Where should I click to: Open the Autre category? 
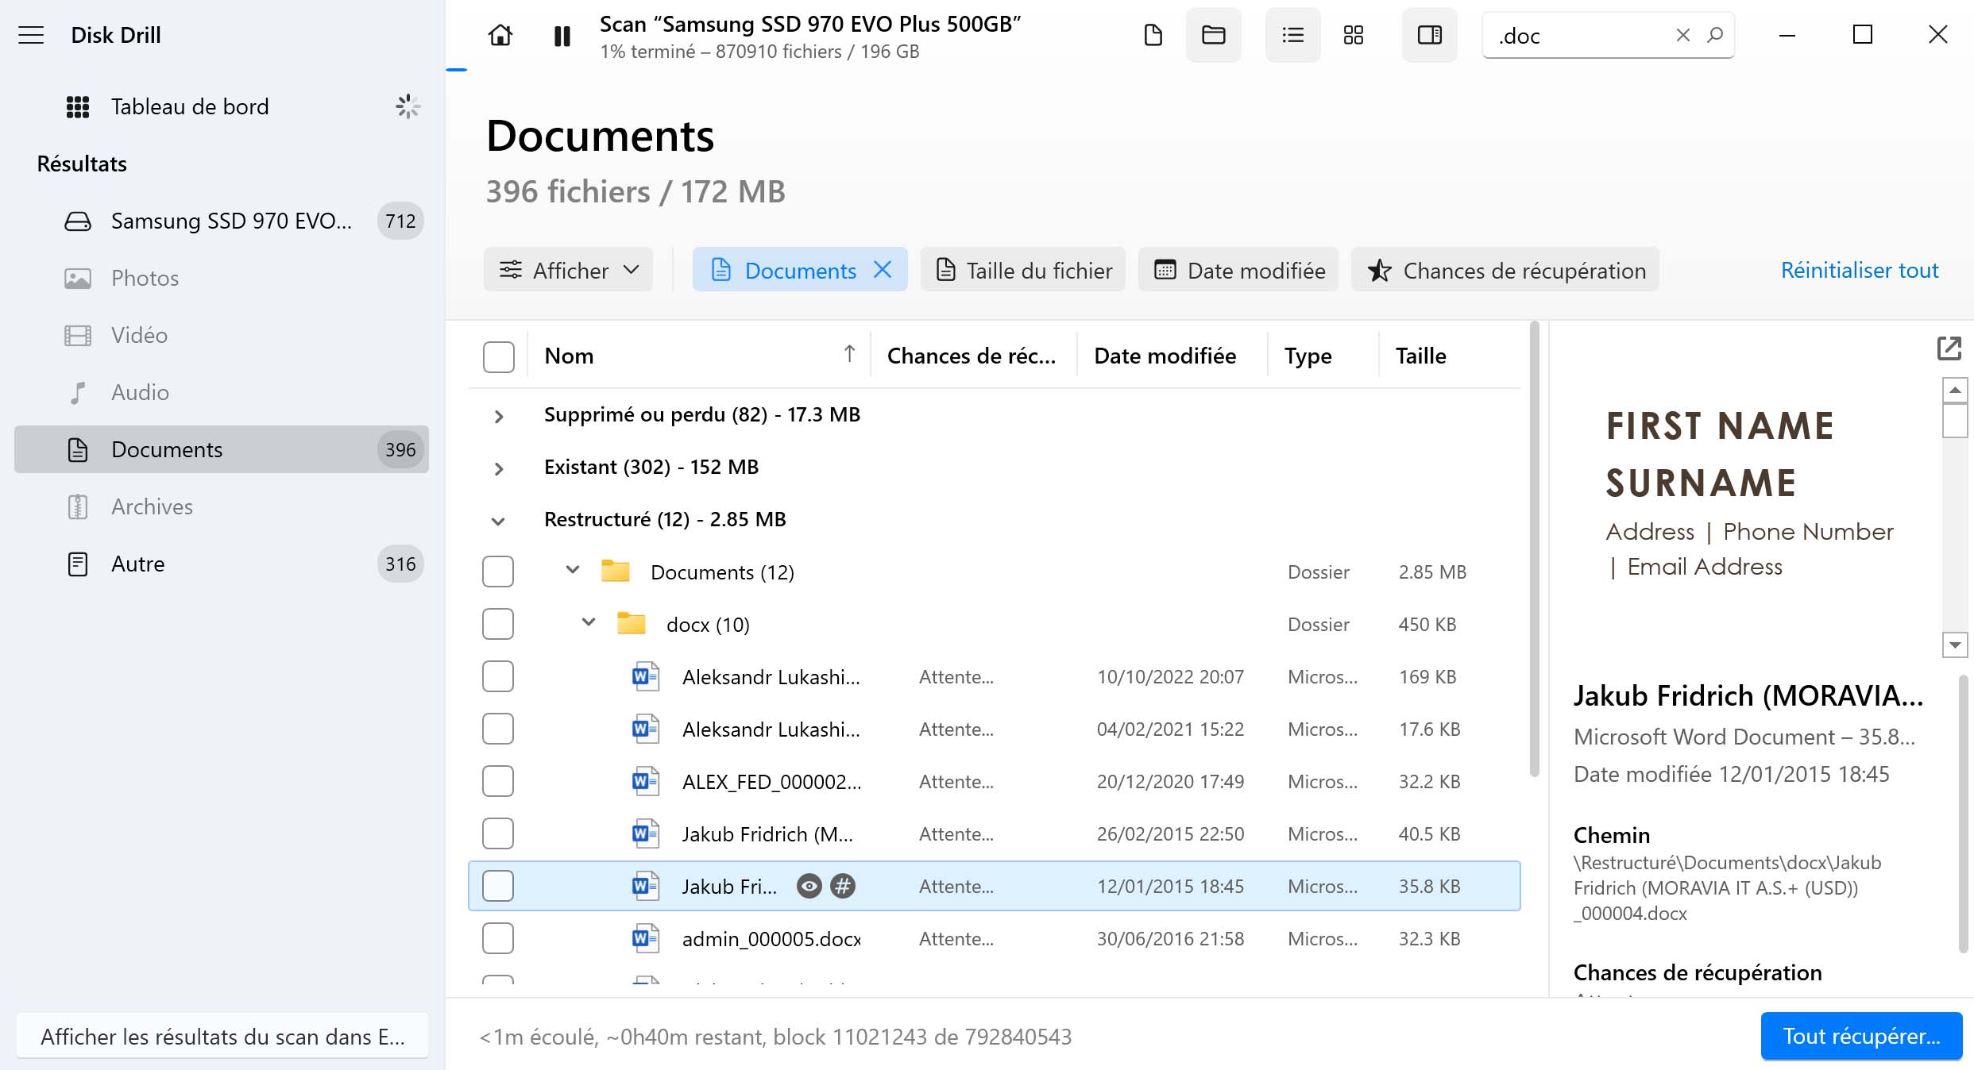tap(222, 564)
